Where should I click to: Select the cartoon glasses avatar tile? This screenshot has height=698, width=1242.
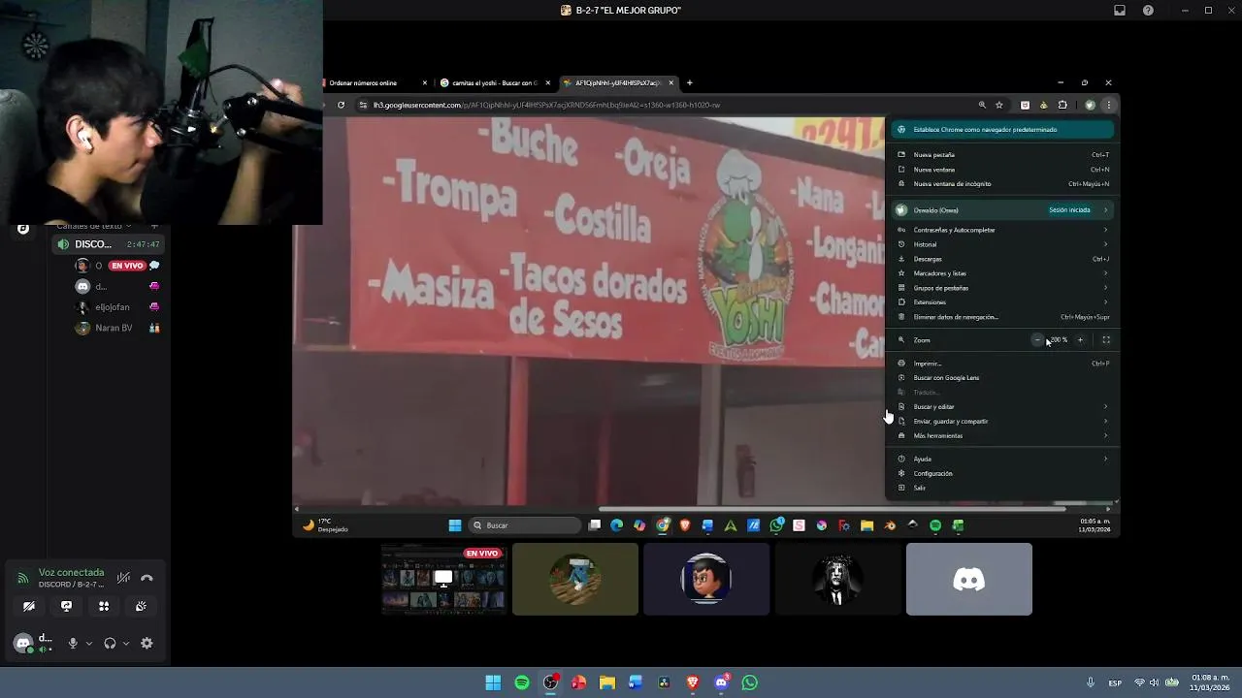click(706, 579)
